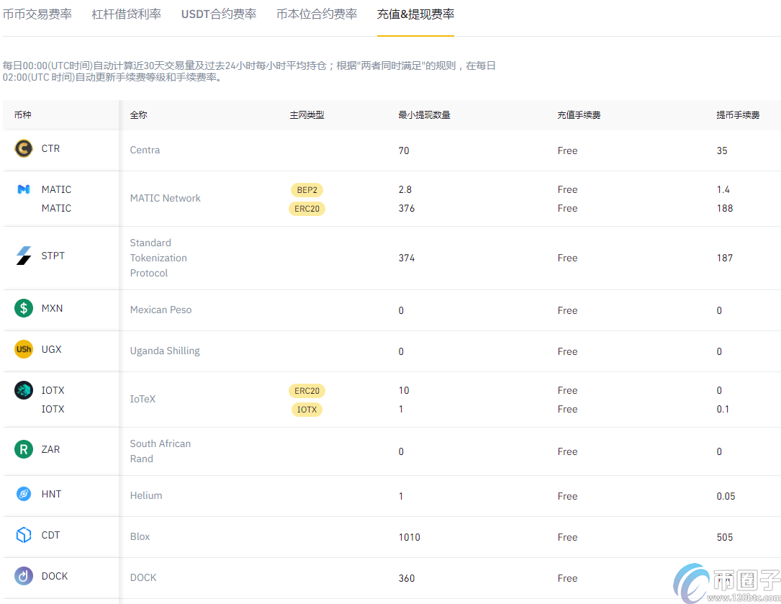Click MATIC withdrawal fee 1.4
Image resolution: width=781 pixels, height=604 pixels.
click(723, 189)
